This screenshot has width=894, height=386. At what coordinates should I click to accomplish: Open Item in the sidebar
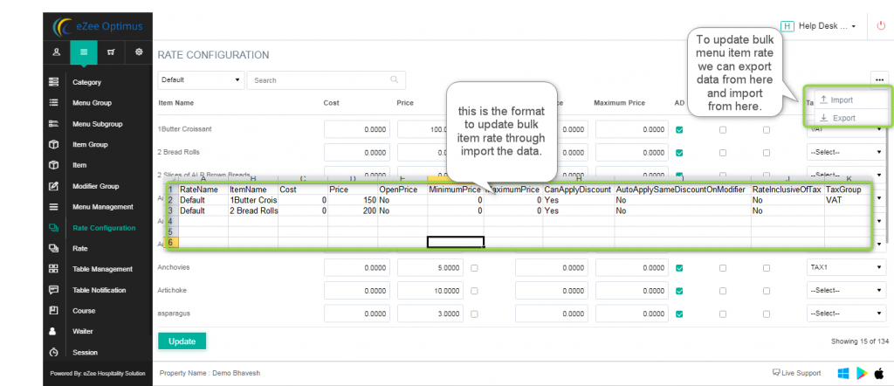tap(79, 165)
